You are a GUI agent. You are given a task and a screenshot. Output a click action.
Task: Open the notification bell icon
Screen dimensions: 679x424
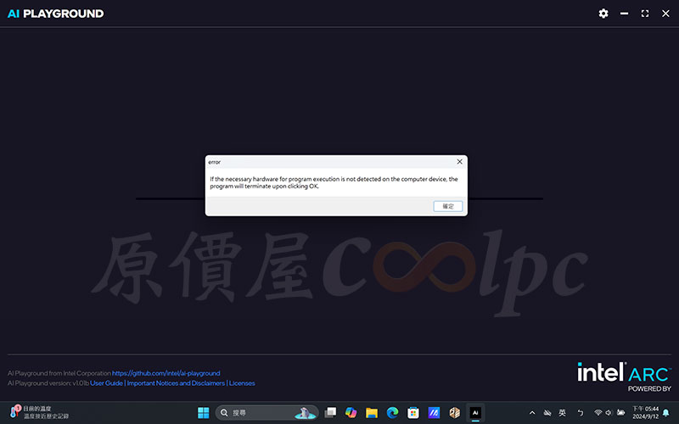click(x=666, y=413)
